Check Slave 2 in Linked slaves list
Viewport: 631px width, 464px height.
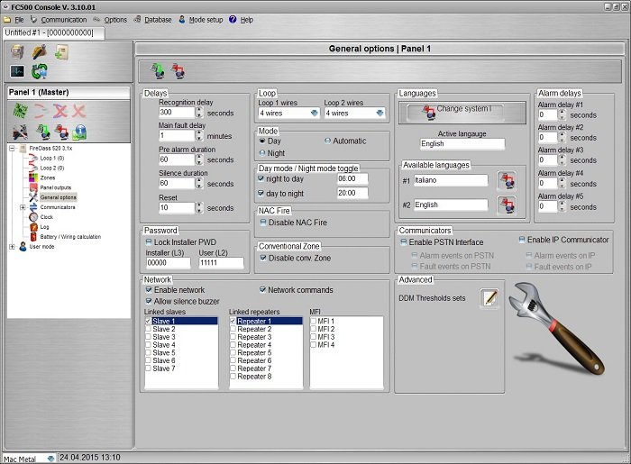click(149, 329)
